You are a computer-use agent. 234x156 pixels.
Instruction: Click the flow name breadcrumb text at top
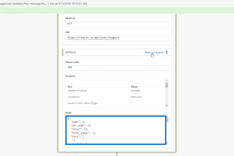click(x=23, y=4)
